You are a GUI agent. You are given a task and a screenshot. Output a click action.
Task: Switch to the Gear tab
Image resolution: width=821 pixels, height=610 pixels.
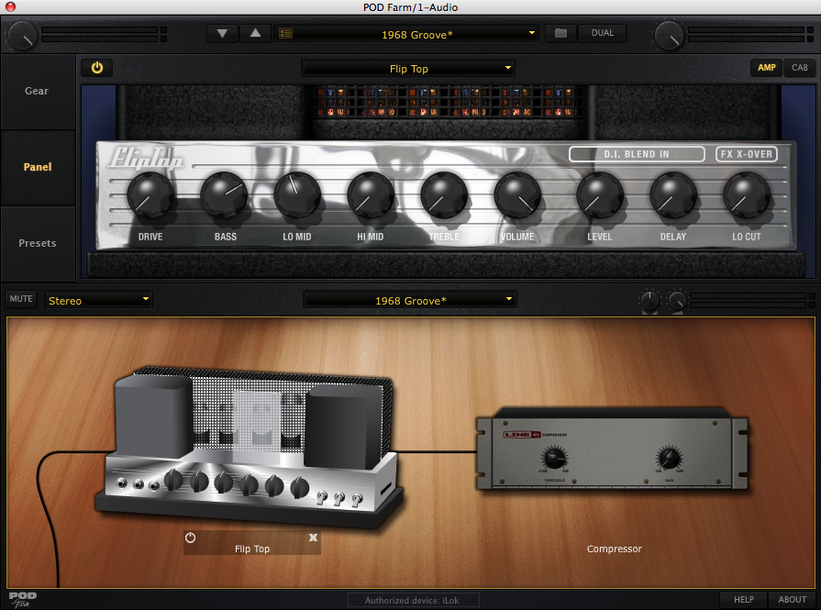pyautogui.click(x=37, y=91)
